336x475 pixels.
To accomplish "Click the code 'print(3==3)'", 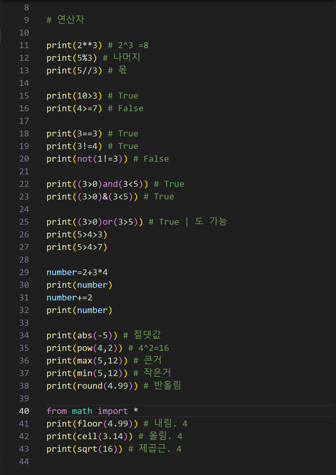I will [74, 133].
